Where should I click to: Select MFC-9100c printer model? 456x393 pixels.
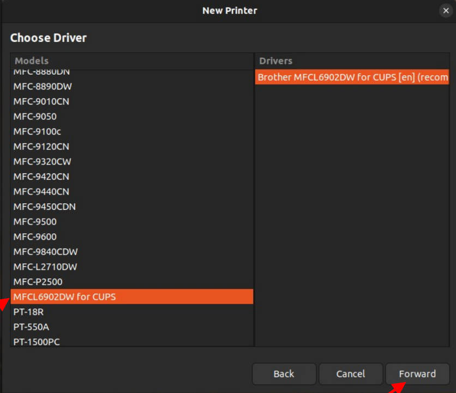(37, 131)
